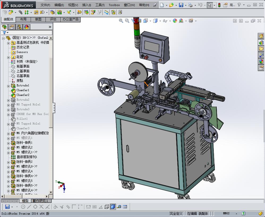The height and width of the screenshot is (217, 265).
Task: Switch to the PropertyManager tab icon
Action: pos(12,27)
